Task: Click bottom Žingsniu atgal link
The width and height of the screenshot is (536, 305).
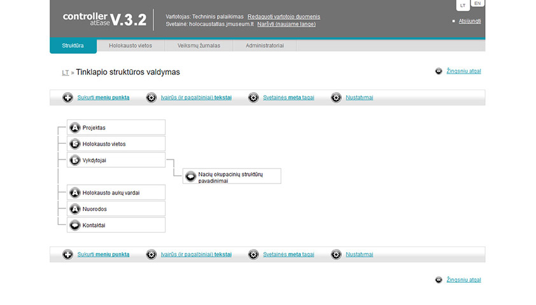Action: [x=463, y=280]
